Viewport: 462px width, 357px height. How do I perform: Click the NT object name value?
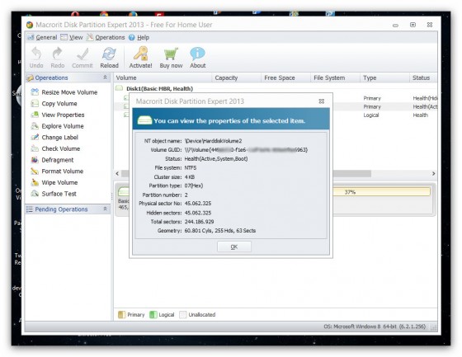[x=214, y=141]
